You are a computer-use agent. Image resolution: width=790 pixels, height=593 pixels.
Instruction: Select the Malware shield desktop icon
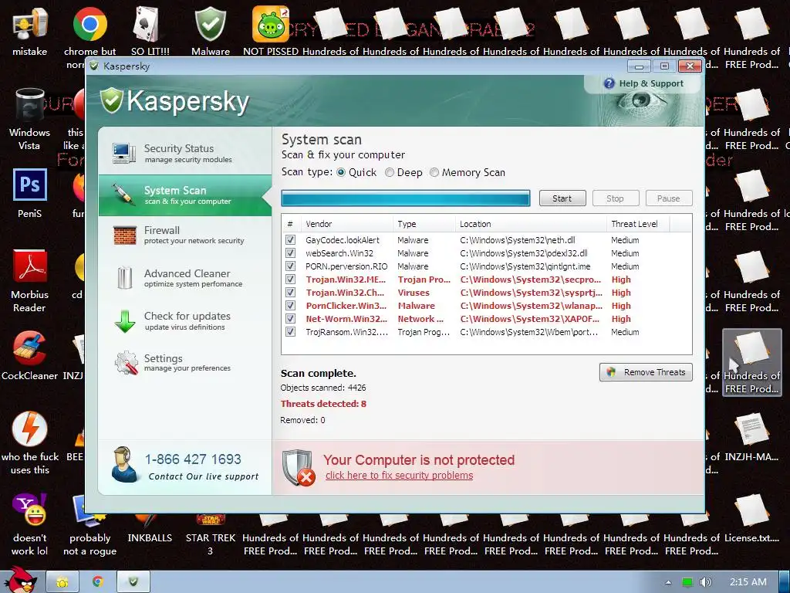point(211,31)
